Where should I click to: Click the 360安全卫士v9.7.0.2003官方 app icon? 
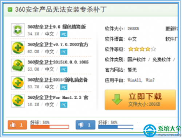coord(18,48)
